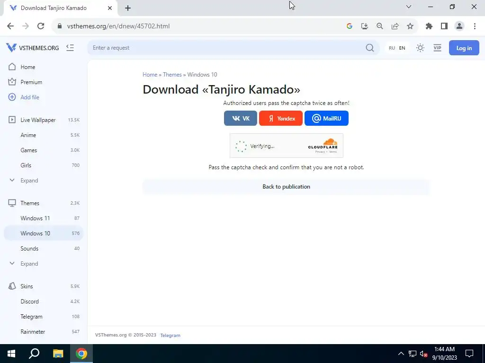Screen dimensions: 485x363
Task: Close the Download Tanjiro Kamado tab
Action: click(110, 8)
